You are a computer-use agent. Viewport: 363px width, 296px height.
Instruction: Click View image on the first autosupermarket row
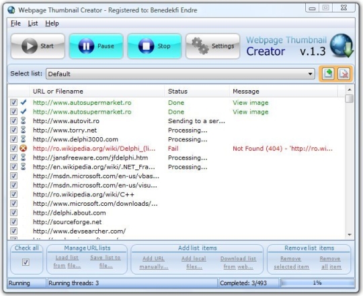(251, 103)
